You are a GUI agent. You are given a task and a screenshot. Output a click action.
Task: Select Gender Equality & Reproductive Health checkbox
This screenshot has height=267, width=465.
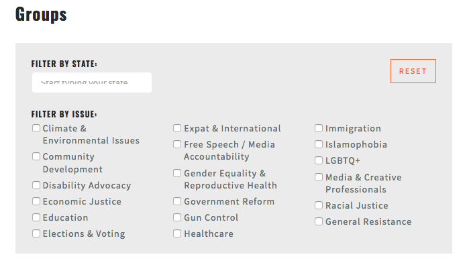click(x=177, y=173)
